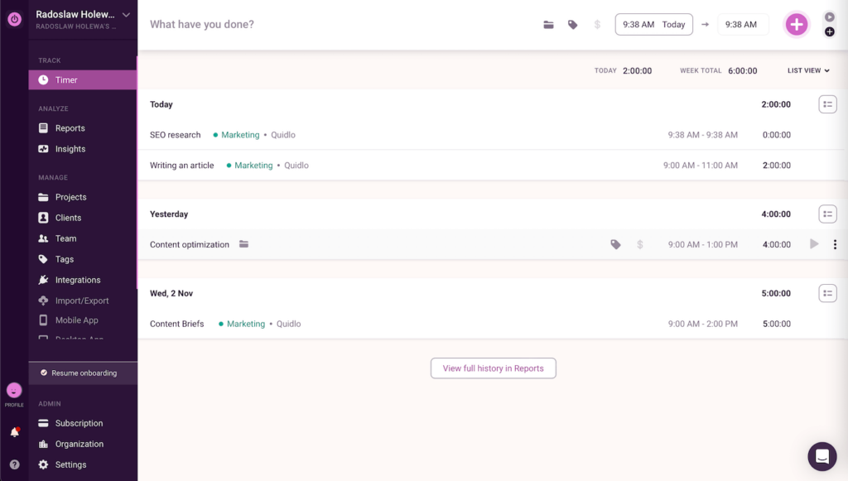The image size is (848, 481).
Task: Switch to timer mode play icon
Action: (830, 17)
